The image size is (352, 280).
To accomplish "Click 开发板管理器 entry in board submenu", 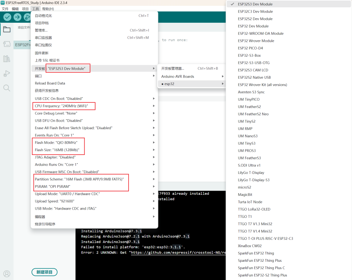I will (x=173, y=68).
